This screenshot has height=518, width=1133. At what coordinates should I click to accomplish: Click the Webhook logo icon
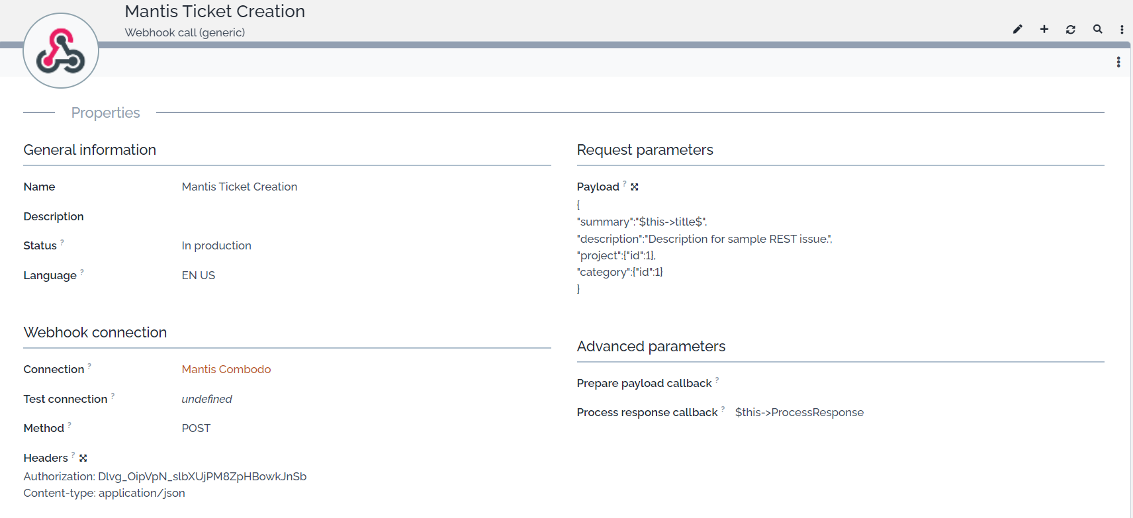(x=61, y=51)
